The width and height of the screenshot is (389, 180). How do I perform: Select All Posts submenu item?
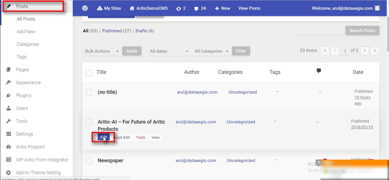click(26, 19)
